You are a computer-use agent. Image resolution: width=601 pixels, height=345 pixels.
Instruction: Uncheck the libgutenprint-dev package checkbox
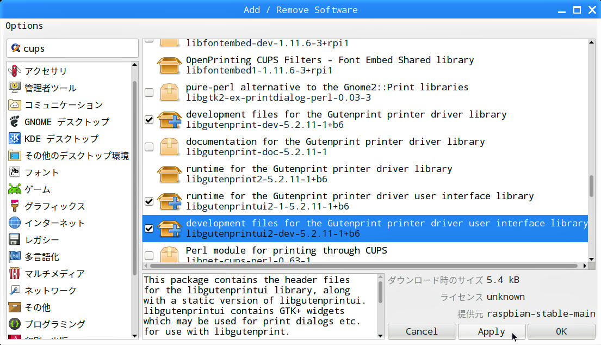point(149,120)
